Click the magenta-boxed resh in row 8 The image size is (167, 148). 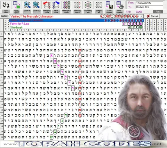[62, 72]
